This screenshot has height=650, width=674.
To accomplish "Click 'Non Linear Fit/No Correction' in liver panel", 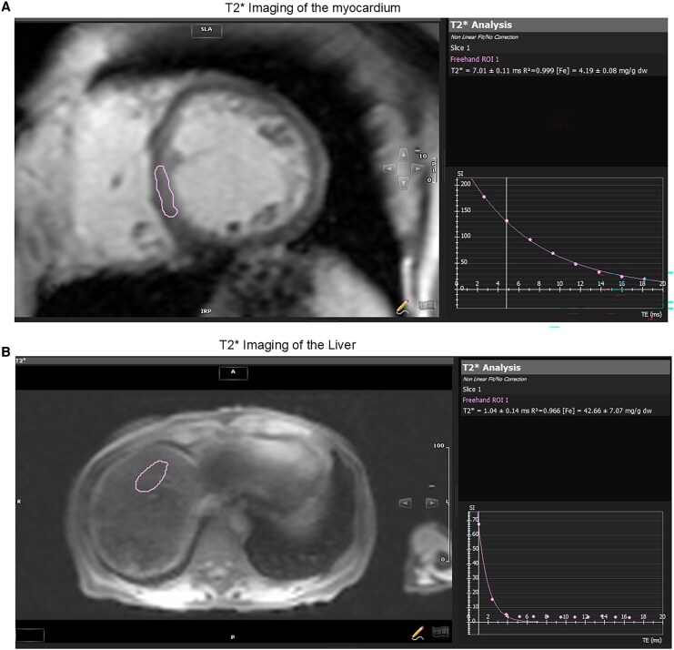I will [494, 379].
